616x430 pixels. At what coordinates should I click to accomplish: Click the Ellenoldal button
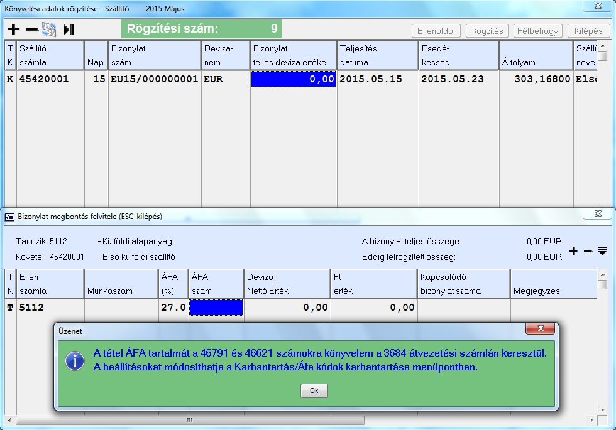tap(436, 31)
